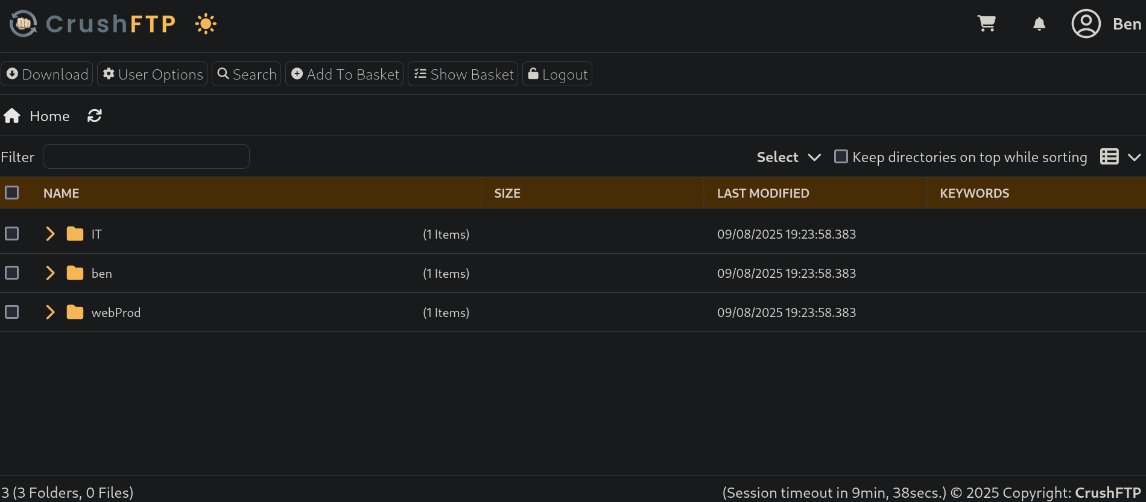Open the Select dropdown
Image resolution: width=1146 pixels, height=502 pixels.
click(788, 157)
